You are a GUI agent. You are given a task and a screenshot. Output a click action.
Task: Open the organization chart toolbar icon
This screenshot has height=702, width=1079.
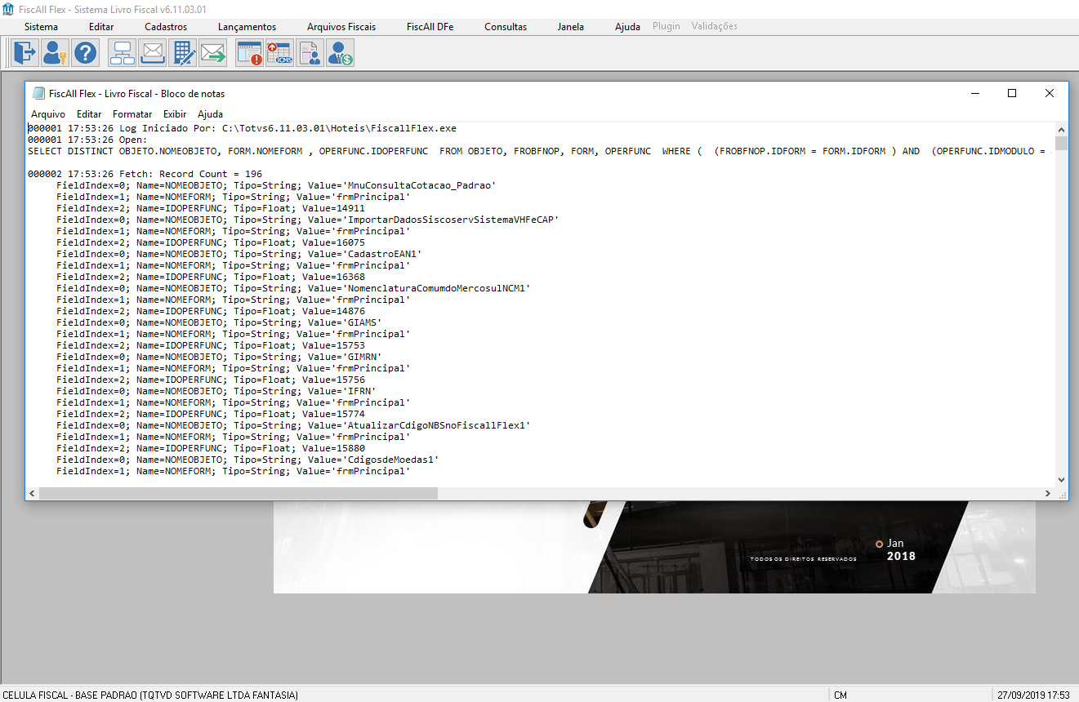click(123, 54)
